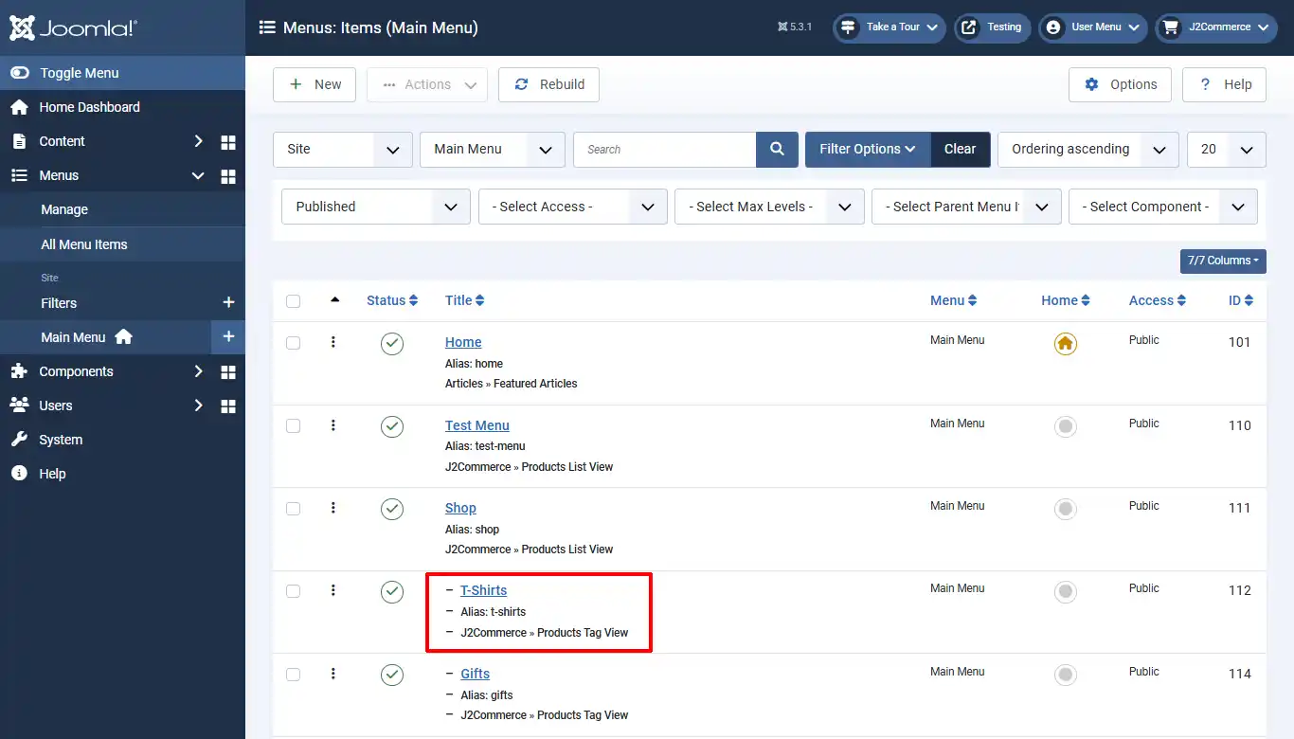The height and width of the screenshot is (739, 1294).
Task: Click the Search input field
Action: tap(665, 150)
